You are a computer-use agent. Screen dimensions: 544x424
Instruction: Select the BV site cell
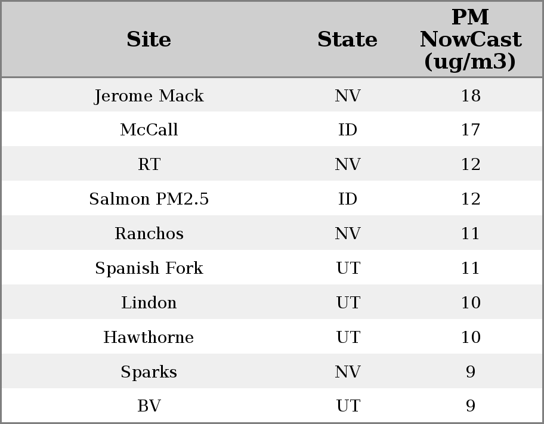click(x=149, y=406)
